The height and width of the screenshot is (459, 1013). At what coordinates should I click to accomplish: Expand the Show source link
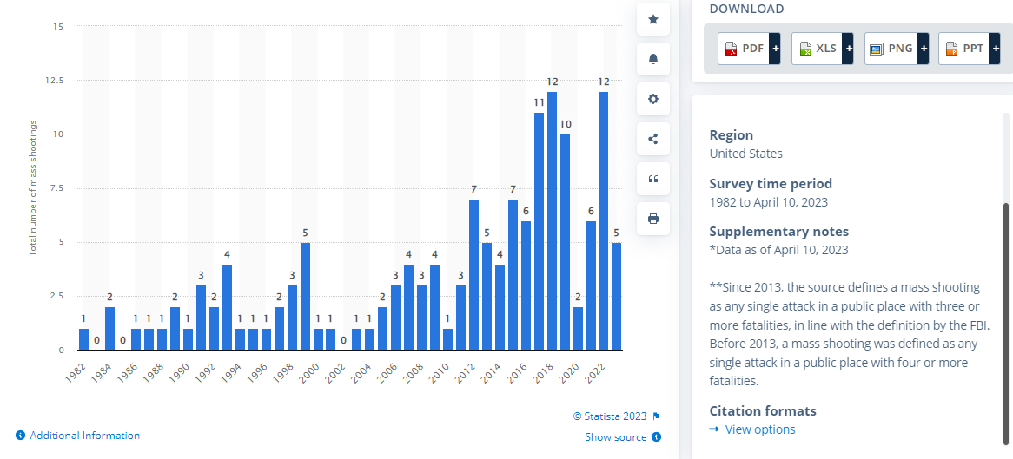pyautogui.click(x=615, y=437)
